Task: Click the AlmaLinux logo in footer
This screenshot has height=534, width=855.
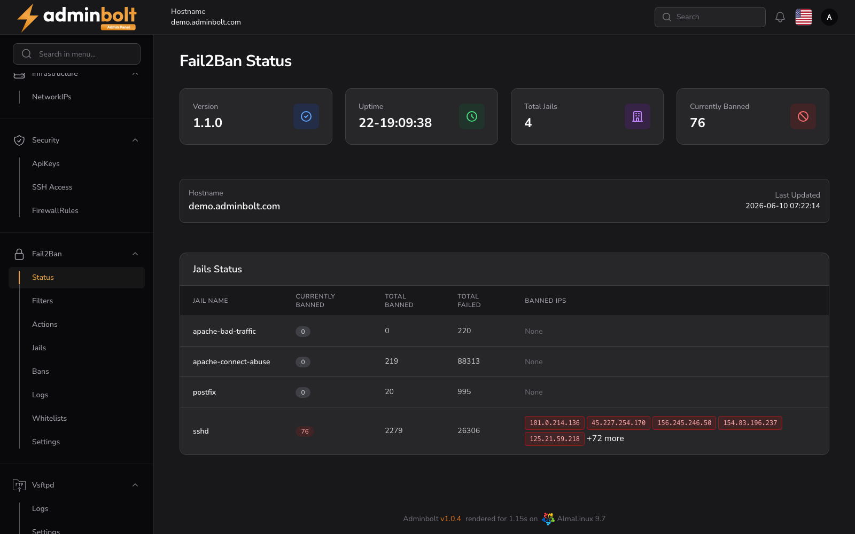Action: pyautogui.click(x=548, y=519)
